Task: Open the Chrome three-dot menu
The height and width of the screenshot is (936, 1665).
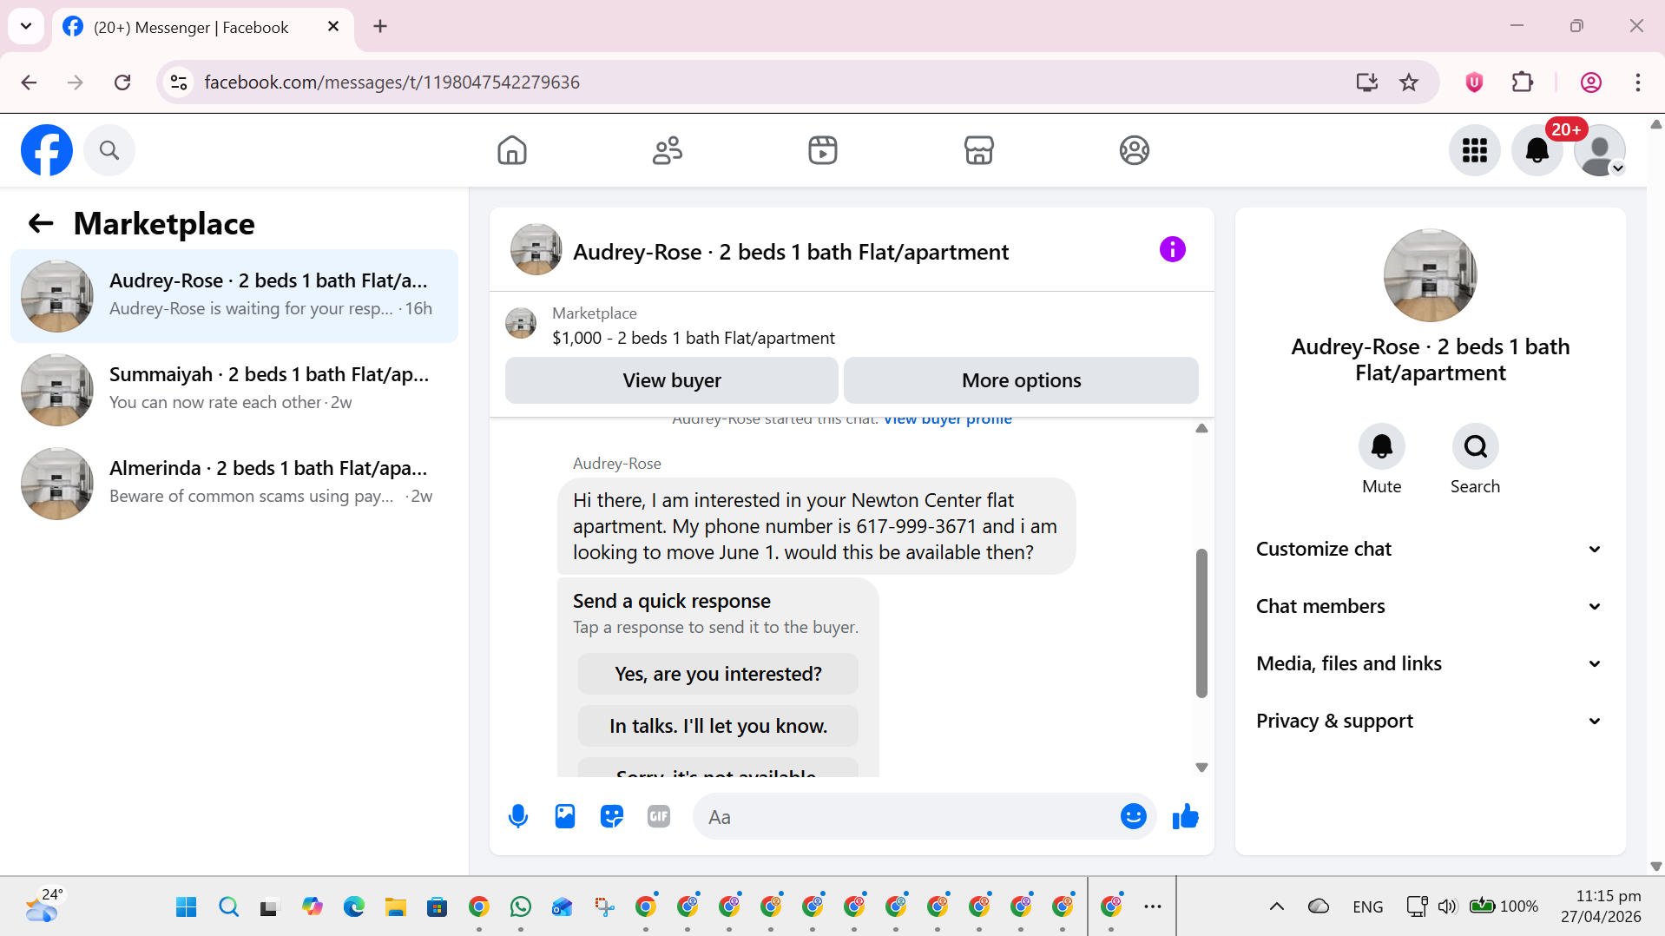Action: point(1638,82)
